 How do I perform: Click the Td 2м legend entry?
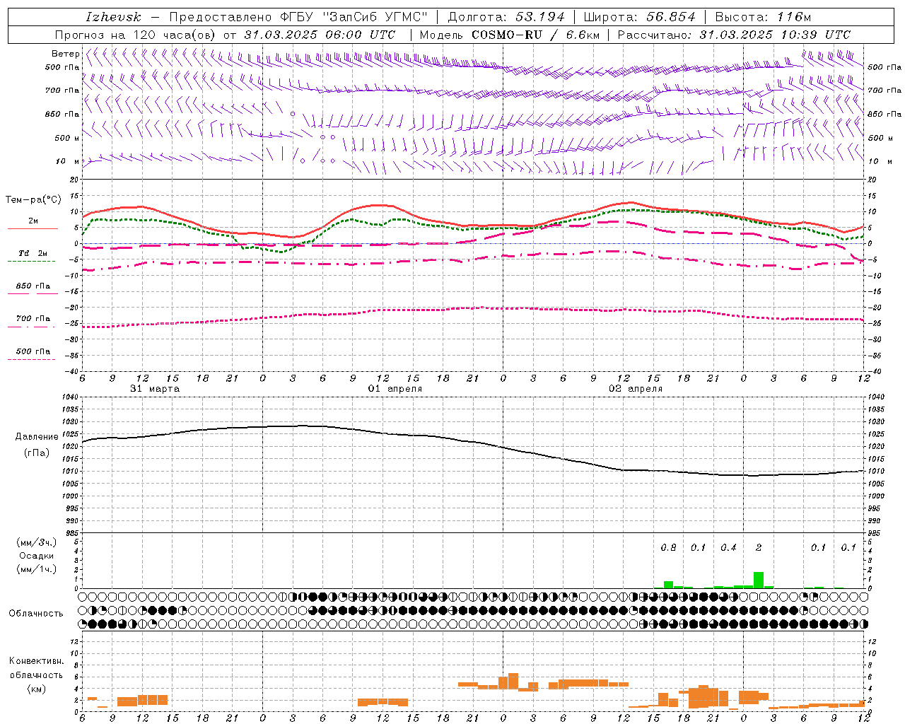coord(33,253)
